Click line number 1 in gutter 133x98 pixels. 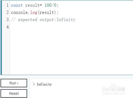(x=7, y=5)
